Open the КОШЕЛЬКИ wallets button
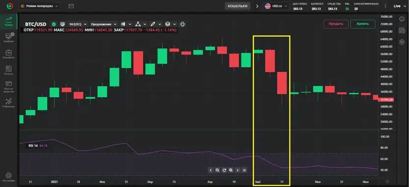 [237, 6]
